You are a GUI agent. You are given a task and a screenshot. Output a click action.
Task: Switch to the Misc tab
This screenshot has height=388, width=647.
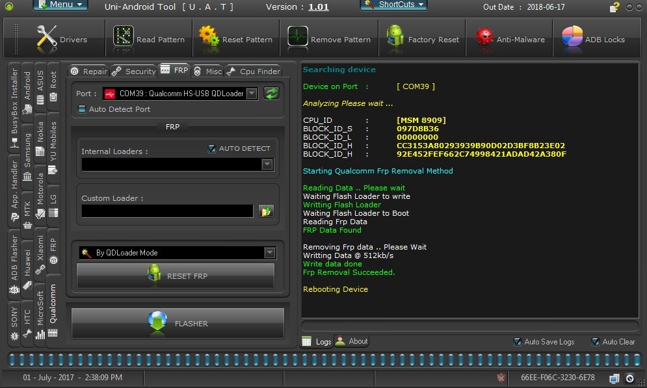[207, 71]
